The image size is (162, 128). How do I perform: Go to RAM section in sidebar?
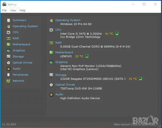[16, 38]
